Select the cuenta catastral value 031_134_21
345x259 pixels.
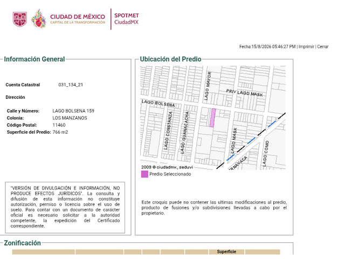[x=71, y=85]
